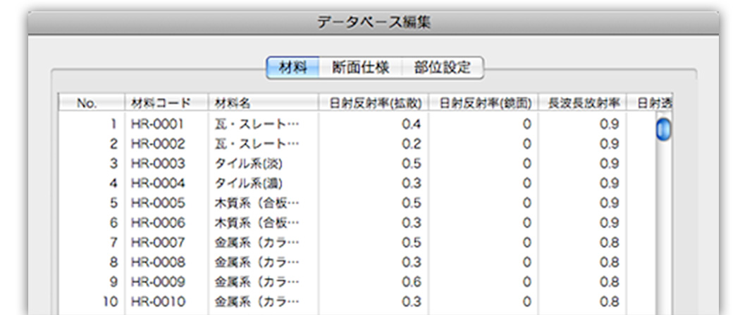The image size is (740, 315).
Task: Select material code HR-0006
Action: [157, 223]
